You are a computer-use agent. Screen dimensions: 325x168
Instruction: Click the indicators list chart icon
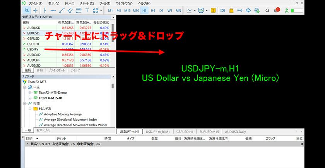coord(201,10)
